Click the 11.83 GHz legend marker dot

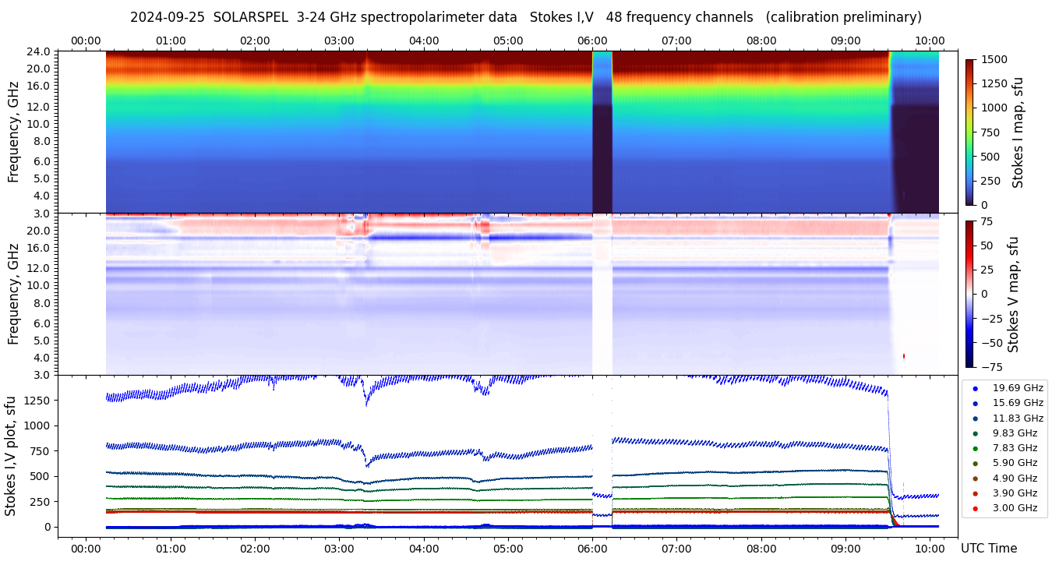975,418
